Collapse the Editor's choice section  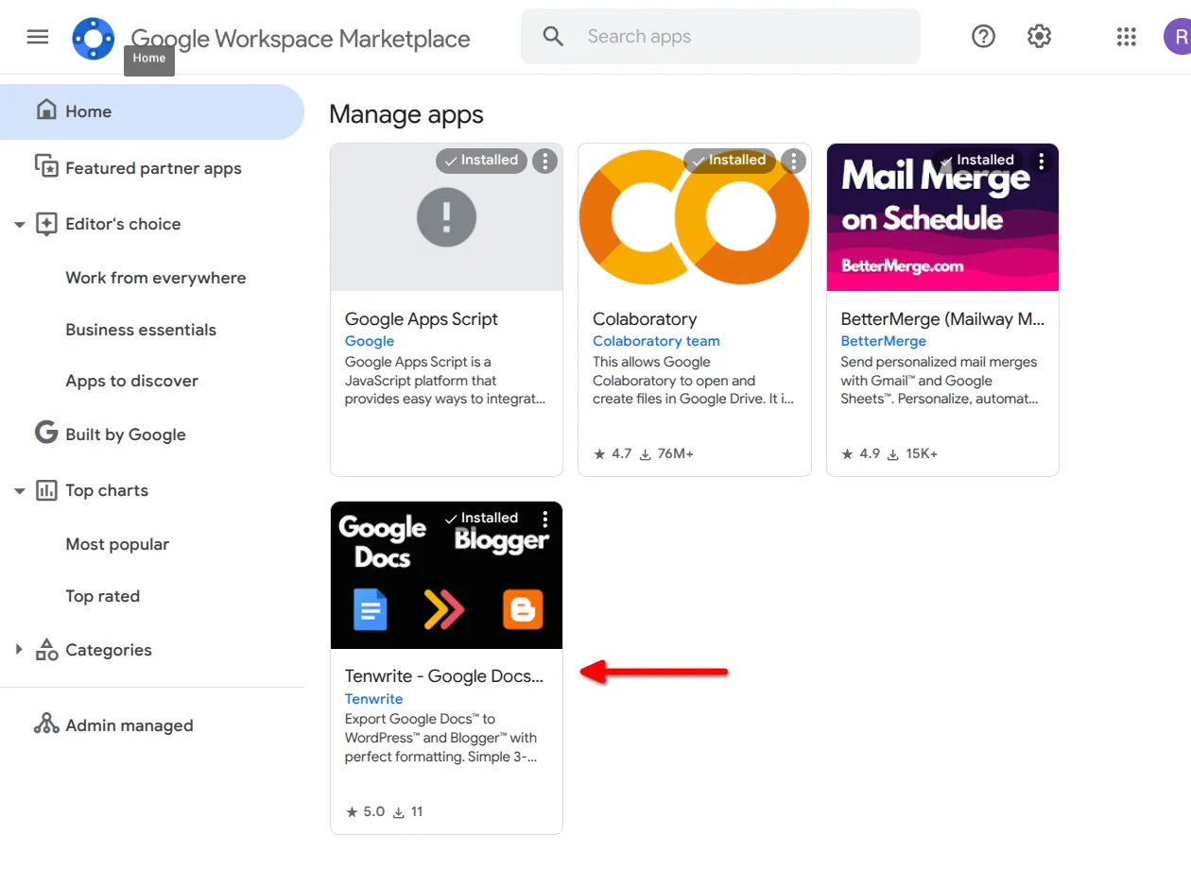(x=19, y=224)
